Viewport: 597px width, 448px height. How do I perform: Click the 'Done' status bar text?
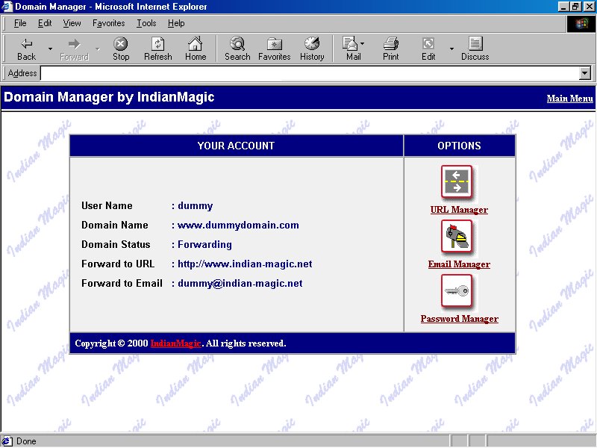[26, 441]
